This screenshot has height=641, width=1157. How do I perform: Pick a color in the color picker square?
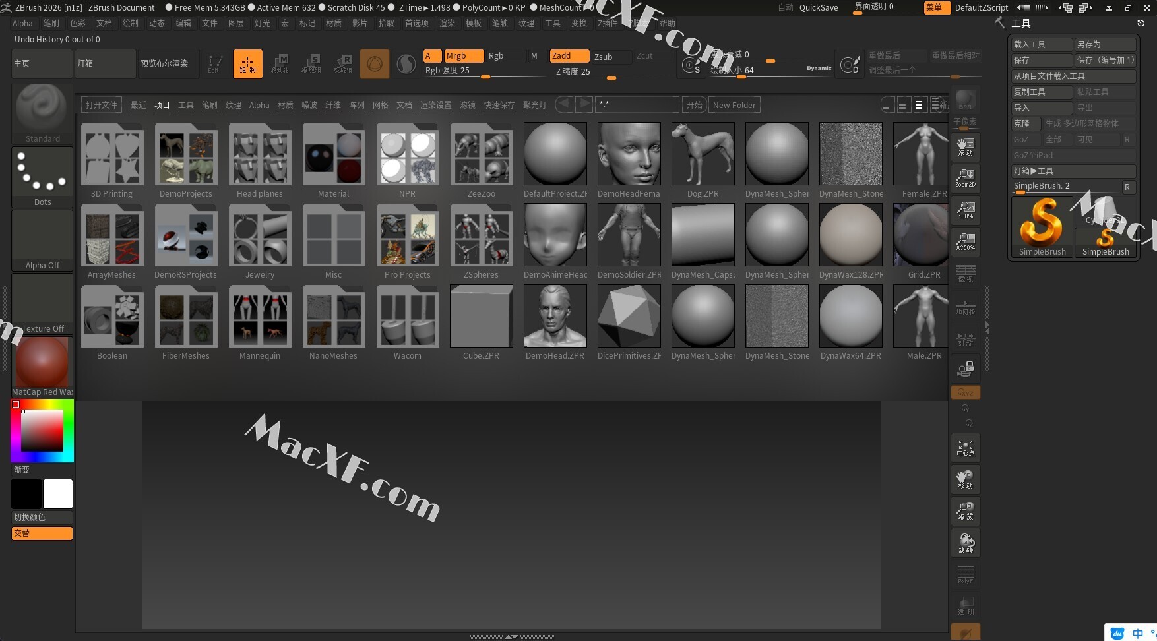42,431
